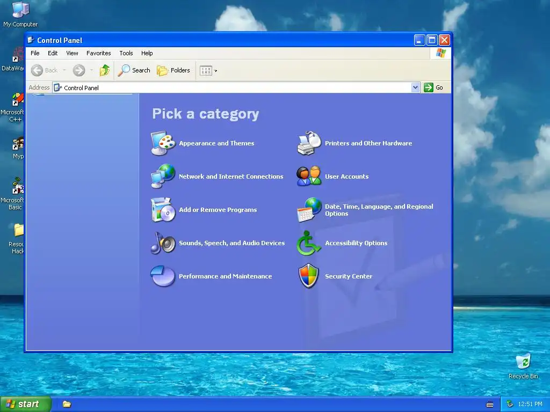The height and width of the screenshot is (412, 550).
Task: Click the Back arrow toolbar button
Action: 44,70
